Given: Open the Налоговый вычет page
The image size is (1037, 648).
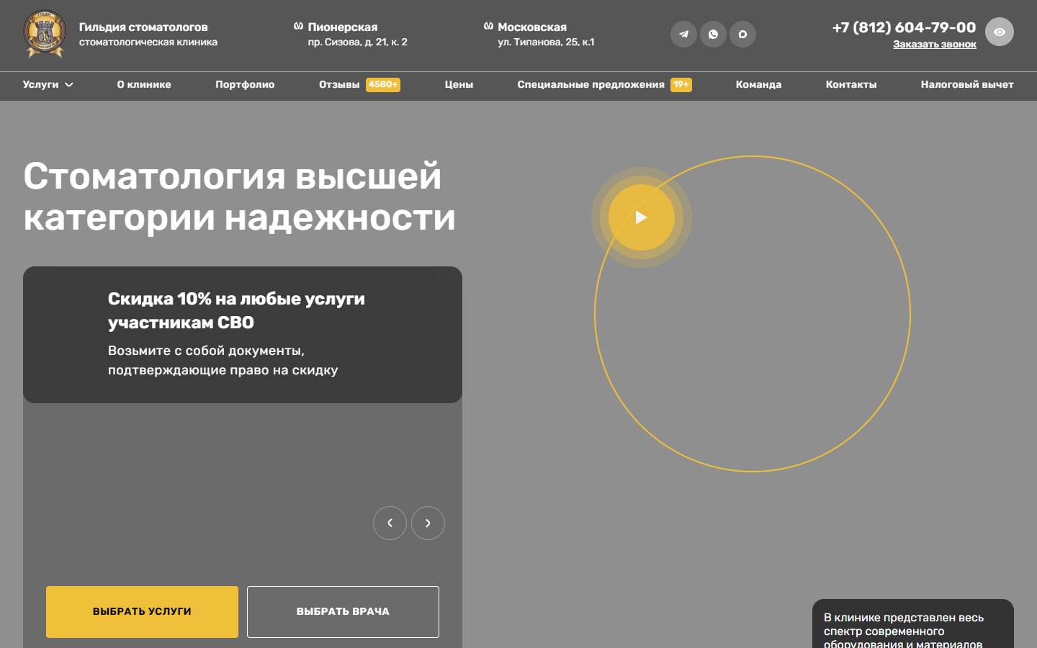Looking at the screenshot, I should (x=967, y=84).
